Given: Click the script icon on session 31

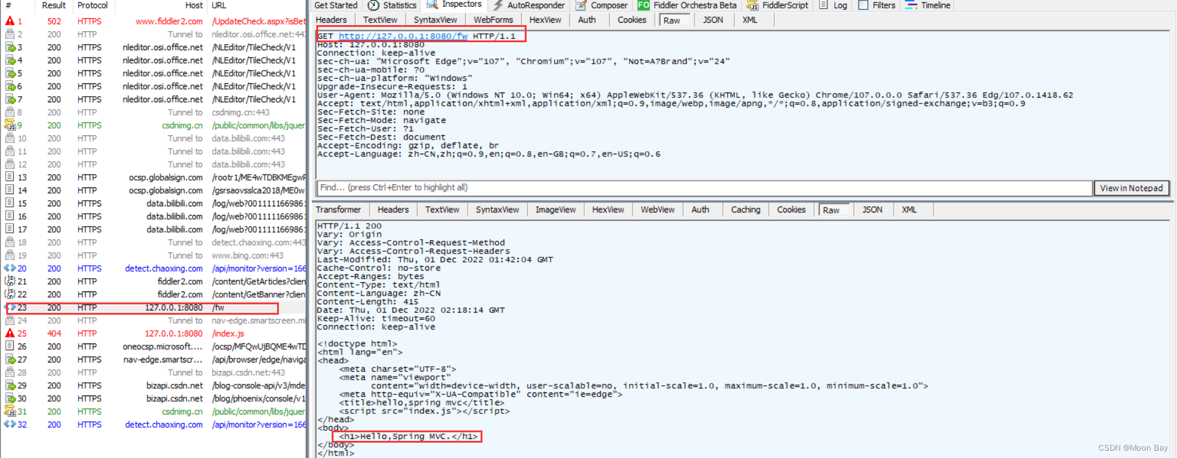Looking at the screenshot, I should [10, 411].
